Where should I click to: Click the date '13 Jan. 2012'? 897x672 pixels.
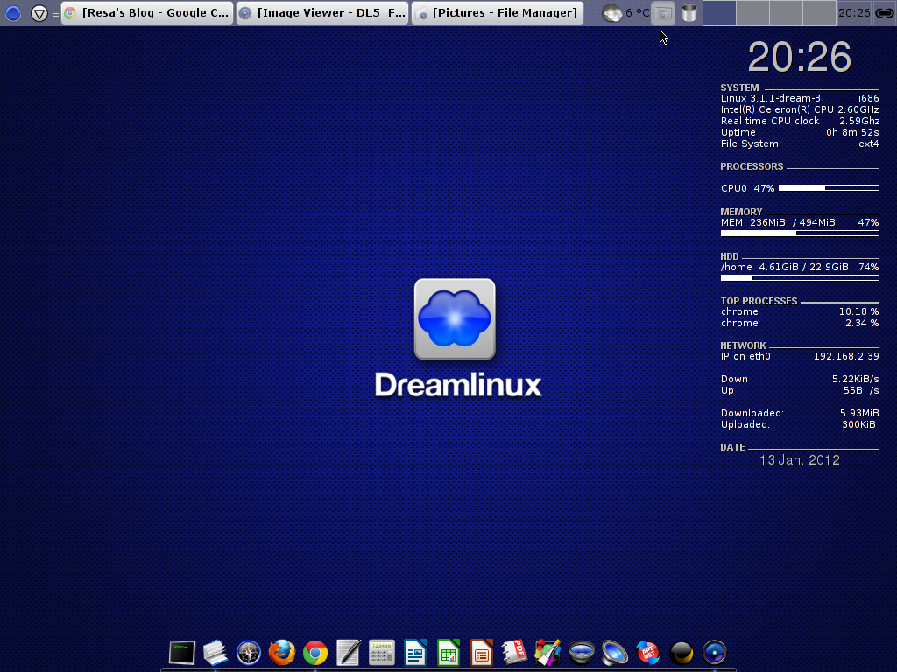(800, 460)
